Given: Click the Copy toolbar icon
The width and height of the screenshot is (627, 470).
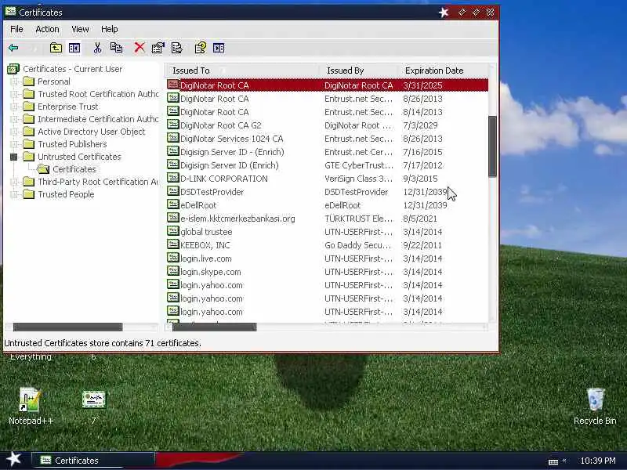Looking at the screenshot, I should pyautogui.click(x=116, y=48).
